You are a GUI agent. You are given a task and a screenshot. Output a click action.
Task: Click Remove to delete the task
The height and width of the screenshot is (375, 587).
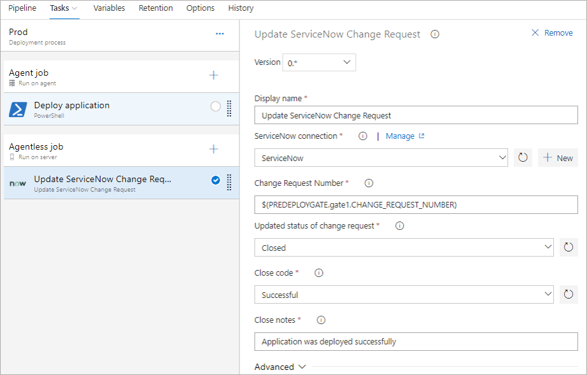[x=552, y=33]
